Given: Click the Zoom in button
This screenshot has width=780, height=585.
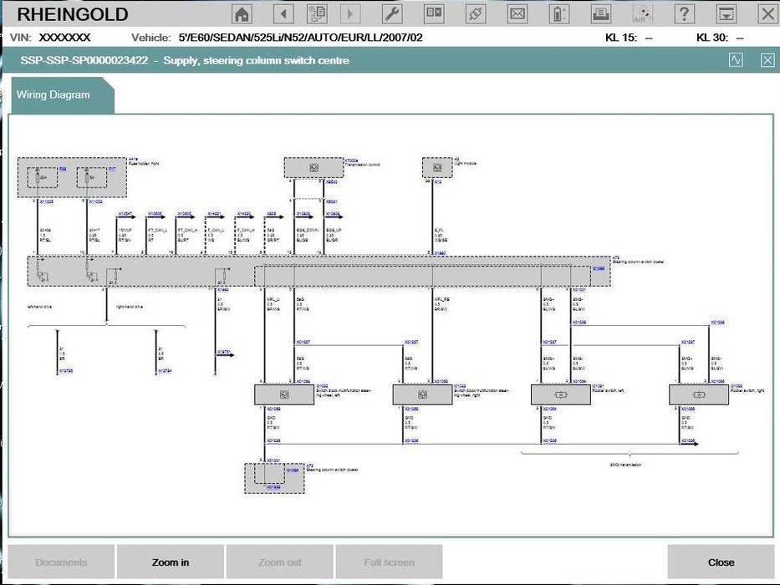Looking at the screenshot, I should [x=170, y=562].
